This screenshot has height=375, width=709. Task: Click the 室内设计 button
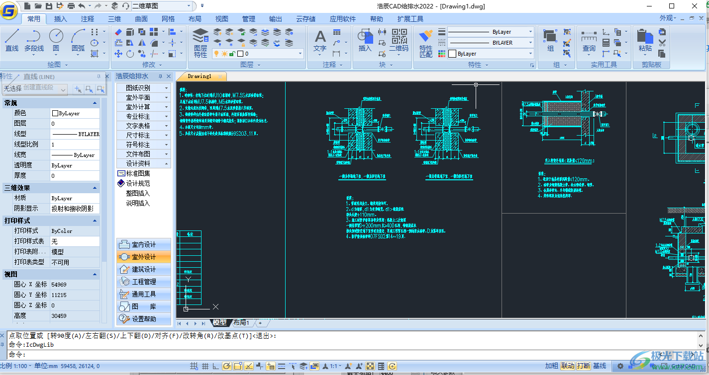[144, 244]
